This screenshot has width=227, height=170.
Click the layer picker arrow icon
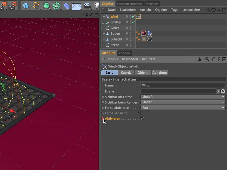tap(223, 91)
